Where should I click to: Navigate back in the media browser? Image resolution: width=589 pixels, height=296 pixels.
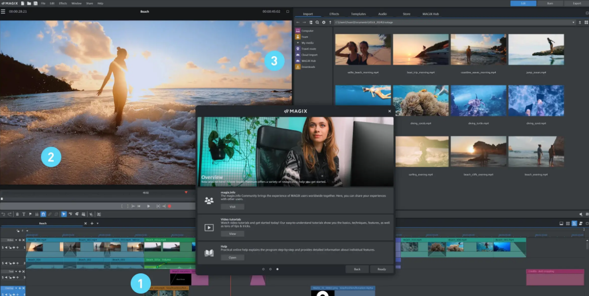tap(298, 23)
